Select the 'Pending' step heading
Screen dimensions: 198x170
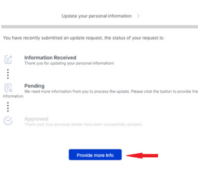click(x=34, y=86)
